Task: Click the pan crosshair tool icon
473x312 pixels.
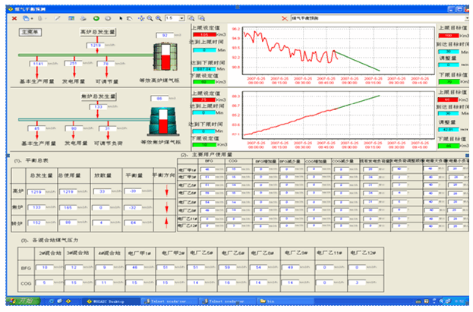Action: (139, 17)
